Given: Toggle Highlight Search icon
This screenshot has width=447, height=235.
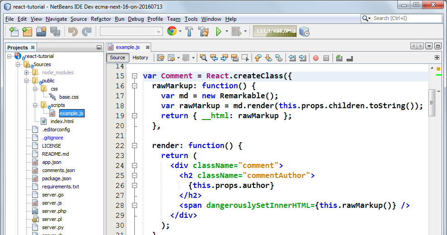Looking at the screenshot, I should click(x=235, y=58).
